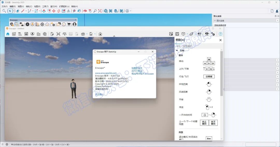Open Enscape window settings gears icon
Screen dimensions: 280x147
click(213, 34)
